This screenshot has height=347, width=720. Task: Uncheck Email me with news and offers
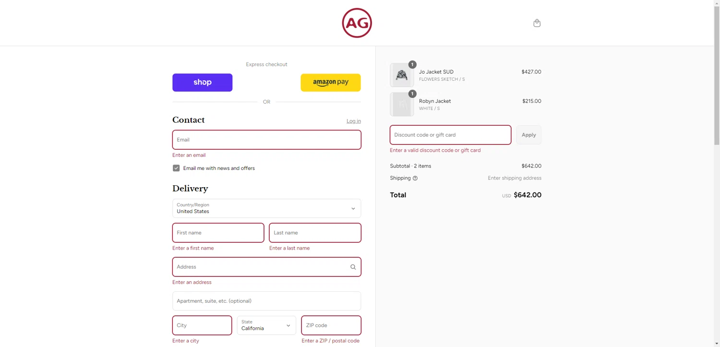click(176, 168)
